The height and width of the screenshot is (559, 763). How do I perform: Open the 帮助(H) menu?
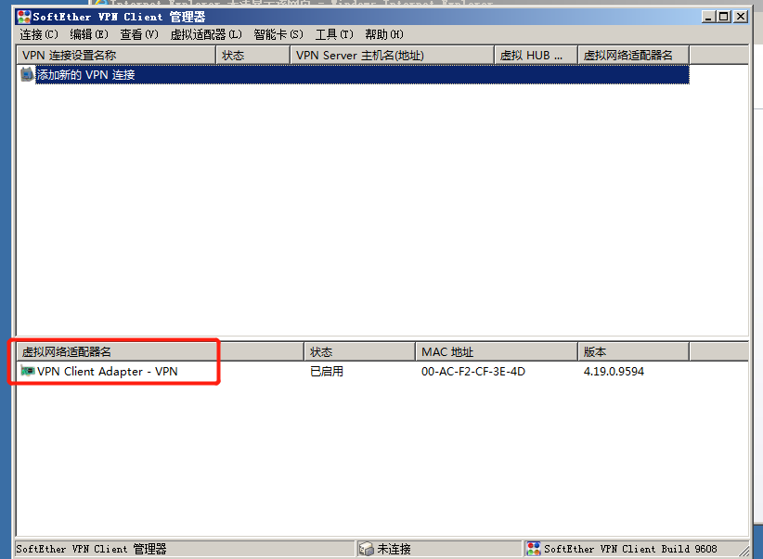[x=383, y=34]
